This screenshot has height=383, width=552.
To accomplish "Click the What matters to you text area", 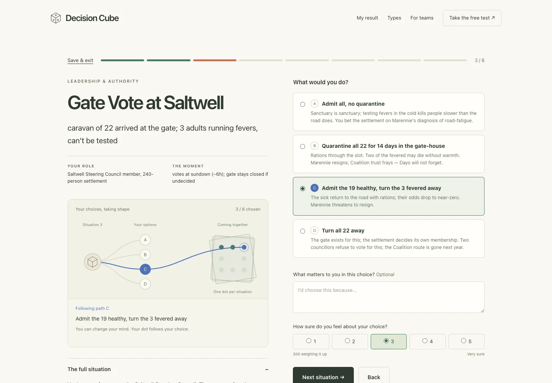I will [389, 297].
